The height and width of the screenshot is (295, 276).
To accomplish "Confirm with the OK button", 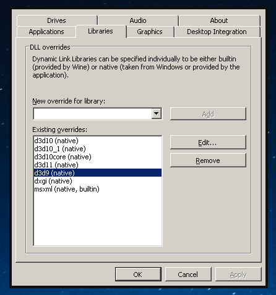I will [138, 275].
